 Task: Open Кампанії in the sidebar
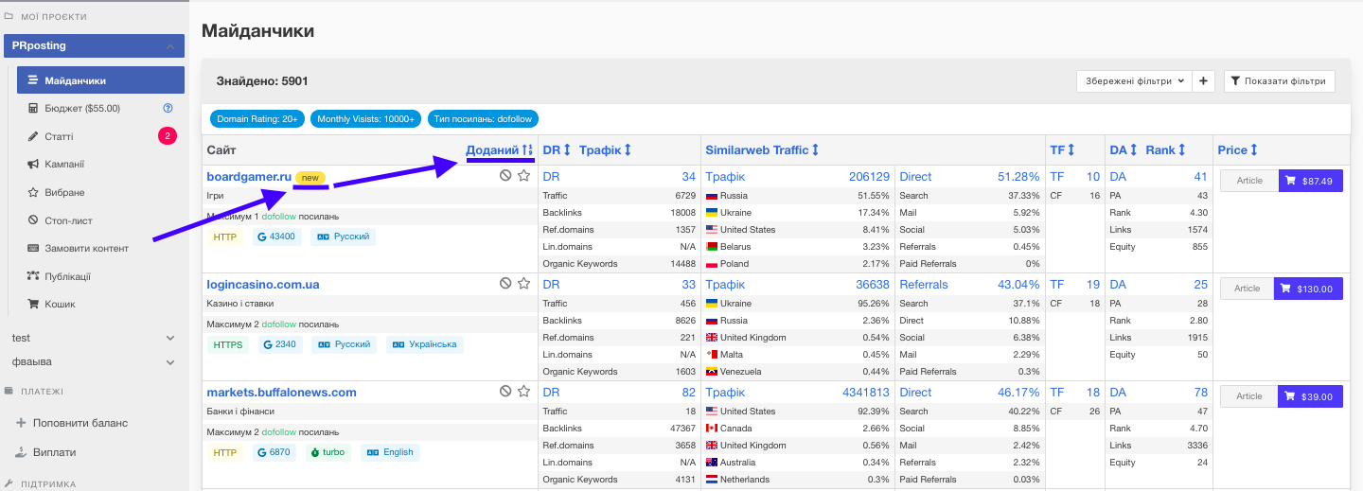(64, 165)
